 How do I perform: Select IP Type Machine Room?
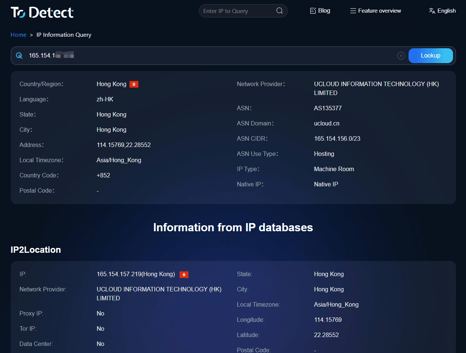[x=334, y=169]
